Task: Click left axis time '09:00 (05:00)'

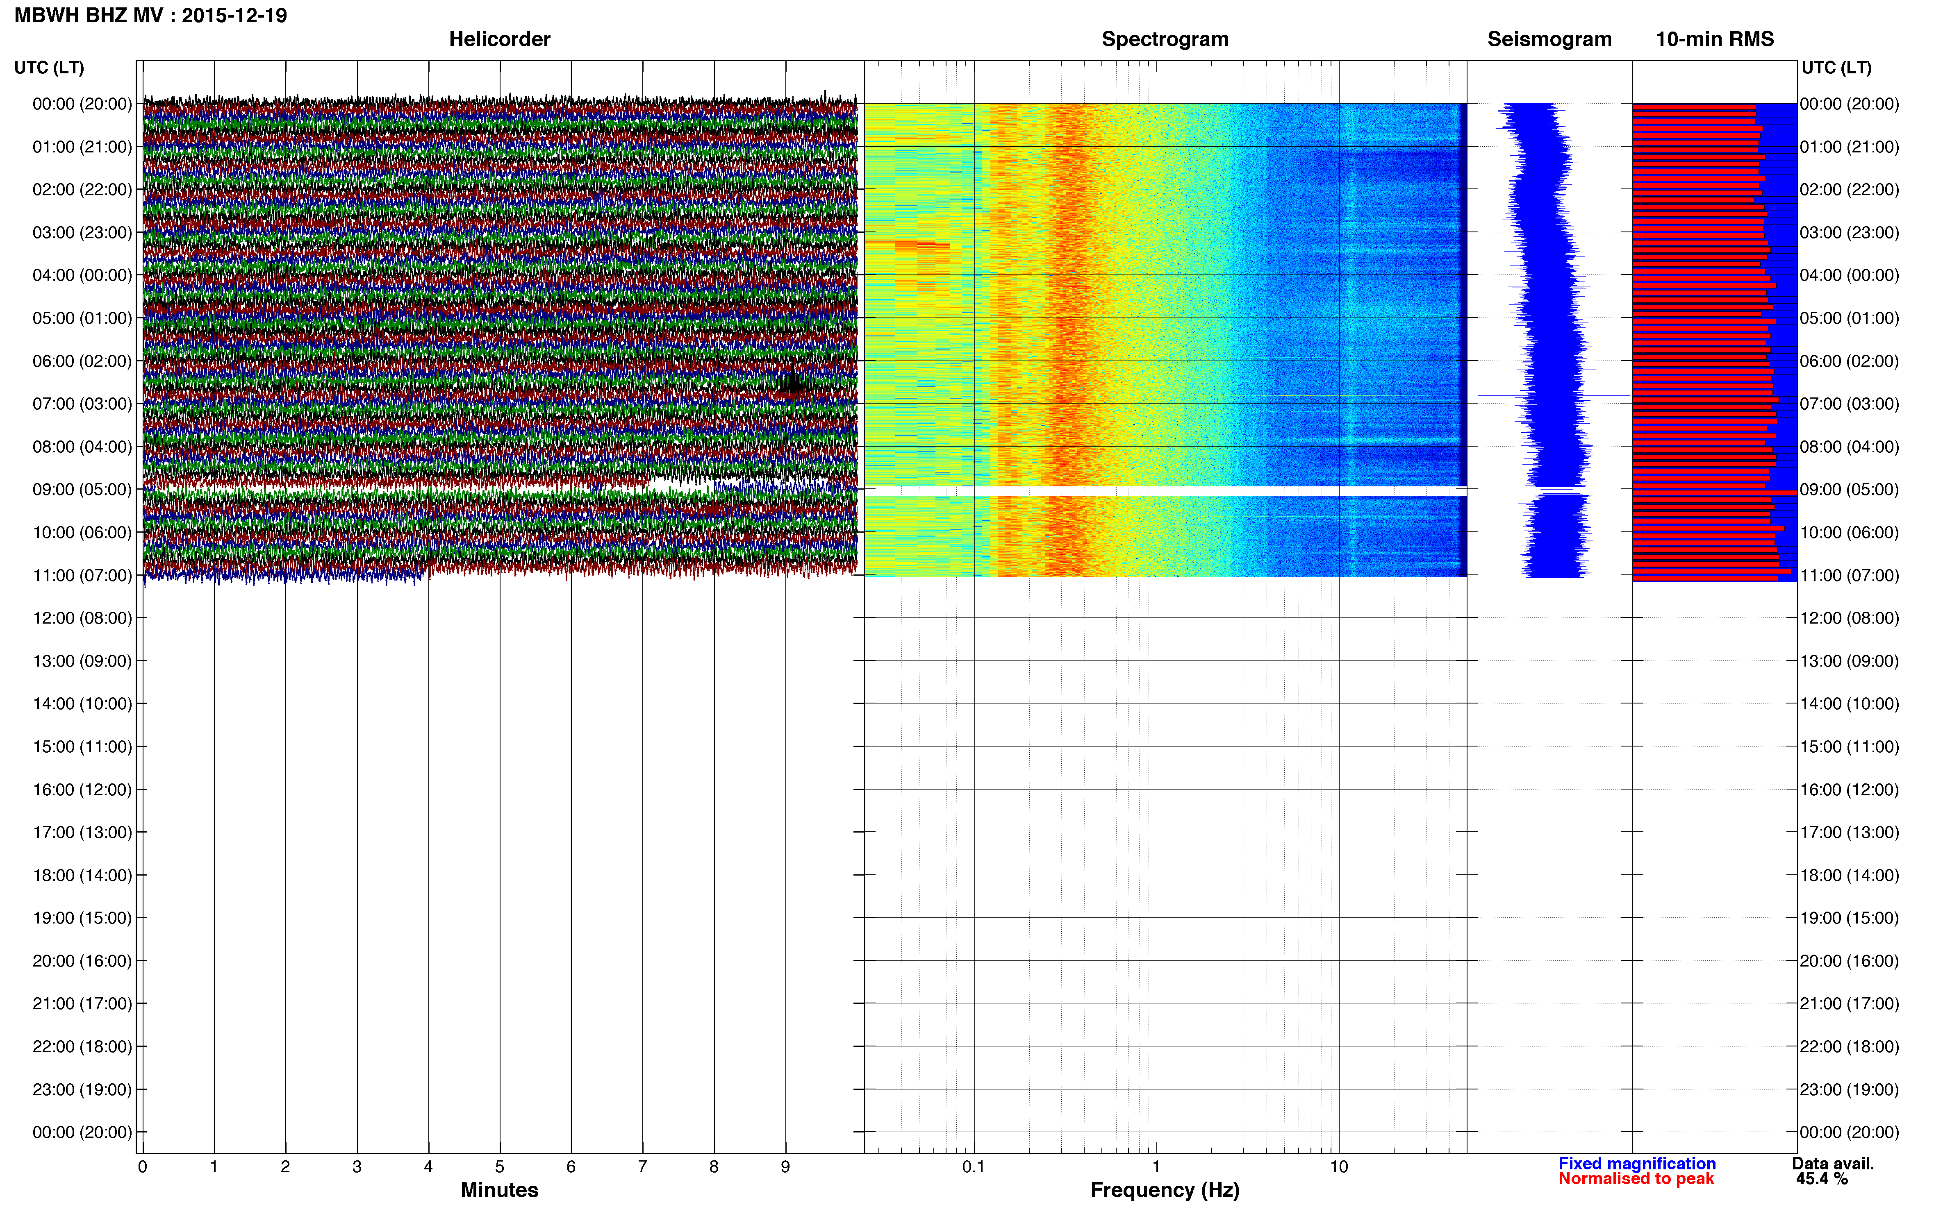Action: (x=82, y=490)
